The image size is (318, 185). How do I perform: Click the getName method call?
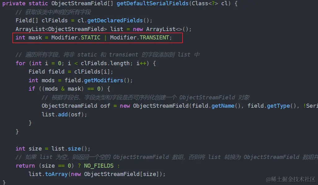click(223, 106)
